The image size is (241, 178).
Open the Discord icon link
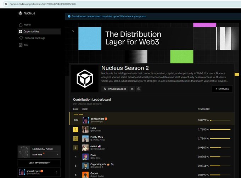132,89
